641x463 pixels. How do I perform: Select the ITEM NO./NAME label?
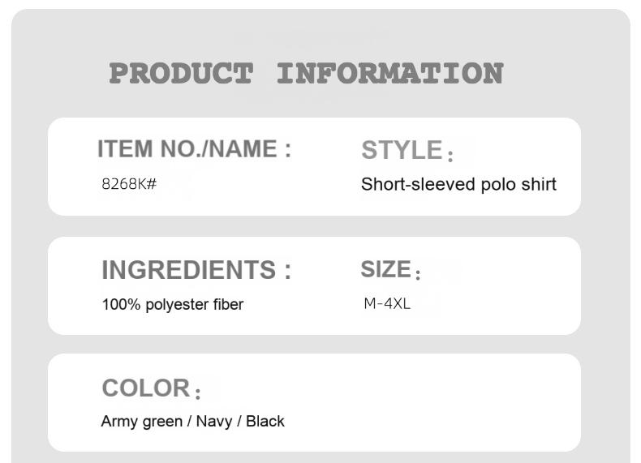click(194, 149)
